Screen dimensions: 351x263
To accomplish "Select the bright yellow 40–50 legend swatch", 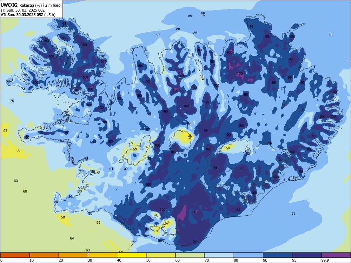I will click(x=132, y=255).
